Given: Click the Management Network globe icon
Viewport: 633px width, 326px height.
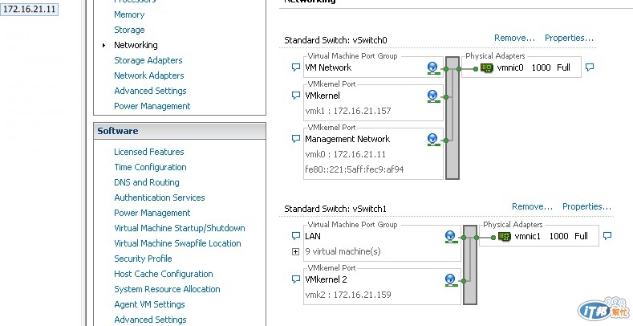Looking at the screenshot, I should click(x=433, y=139).
